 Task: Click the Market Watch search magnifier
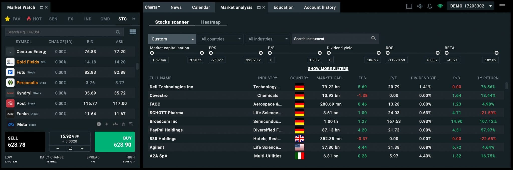(x=118, y=32)
